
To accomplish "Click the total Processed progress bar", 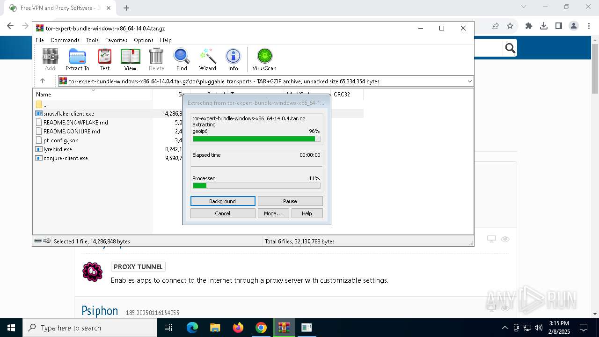I will pos(256,186).
